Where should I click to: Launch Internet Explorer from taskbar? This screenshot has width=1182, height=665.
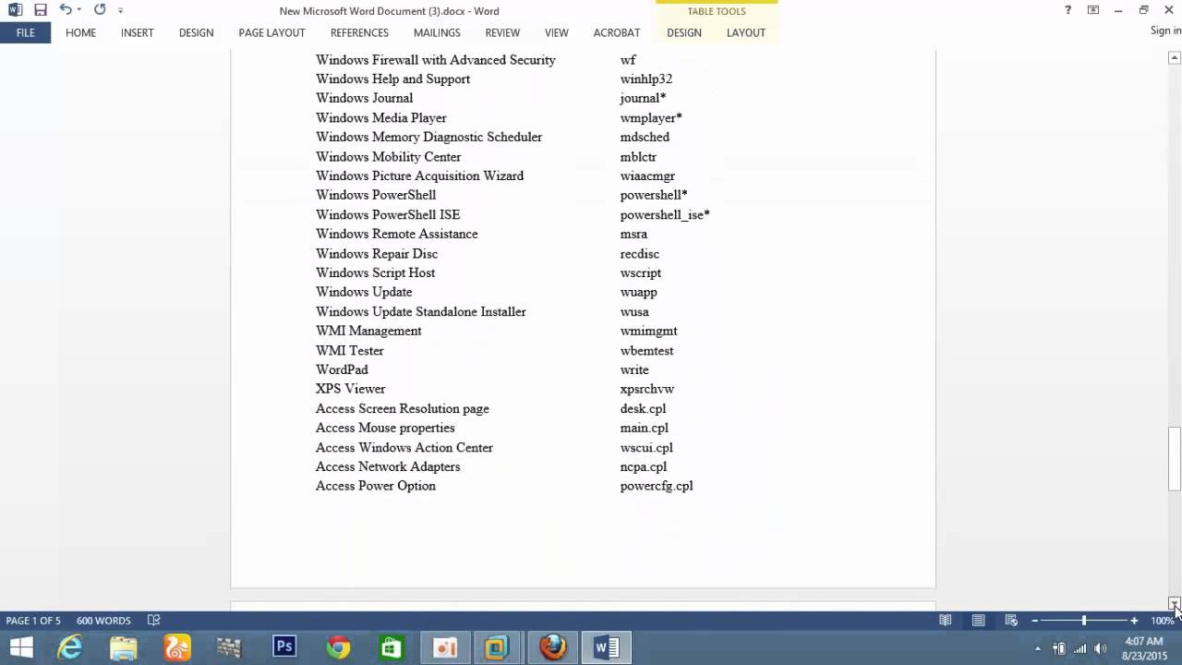pos(70,647)
